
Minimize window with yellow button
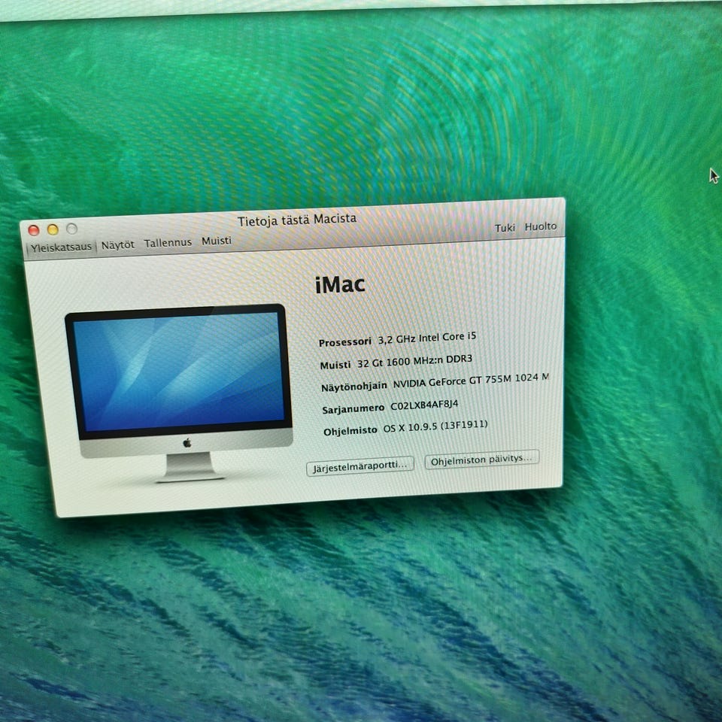point(53,229)
